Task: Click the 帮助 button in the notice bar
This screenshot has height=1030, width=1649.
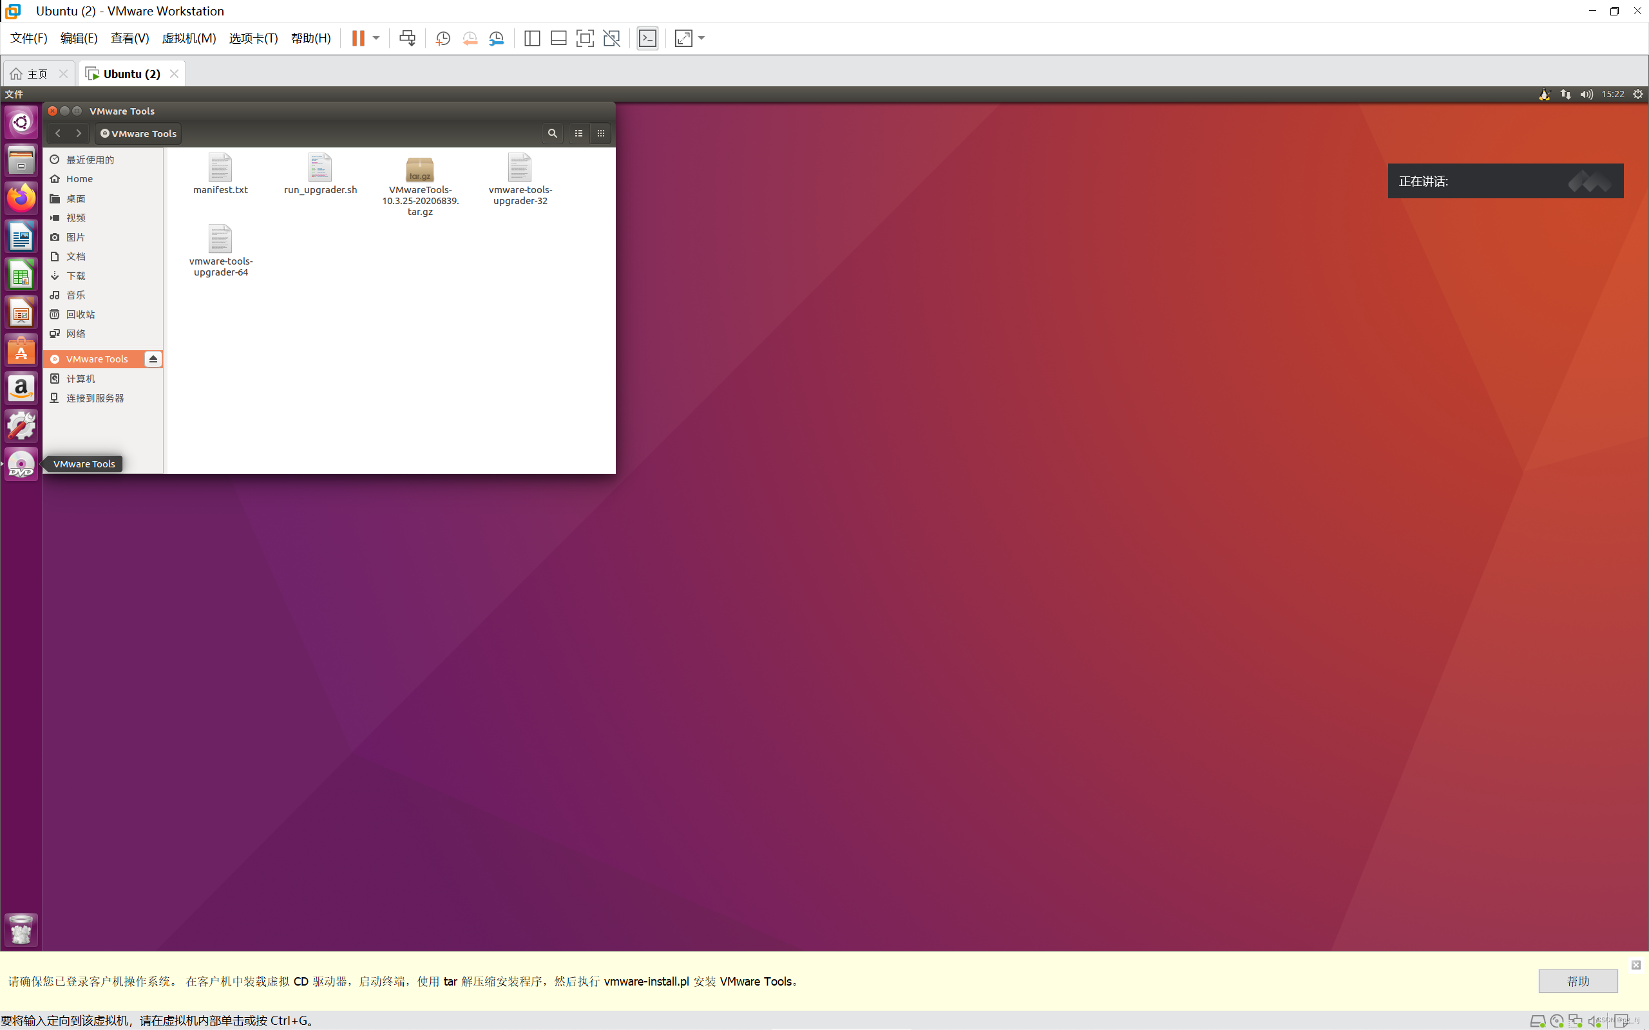Action: click(1578, 981)
